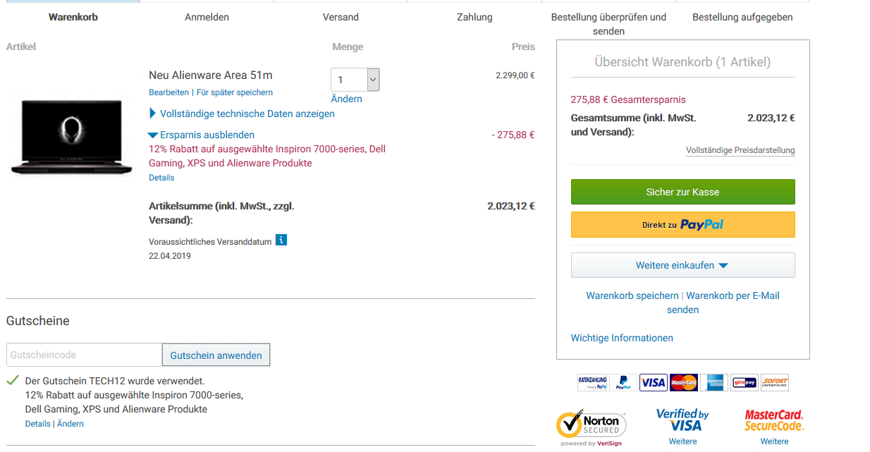Open the Weitere einkaufen dropdown
Image resolution: width=870 pixels, height=452 pixels.
point(682,265)
